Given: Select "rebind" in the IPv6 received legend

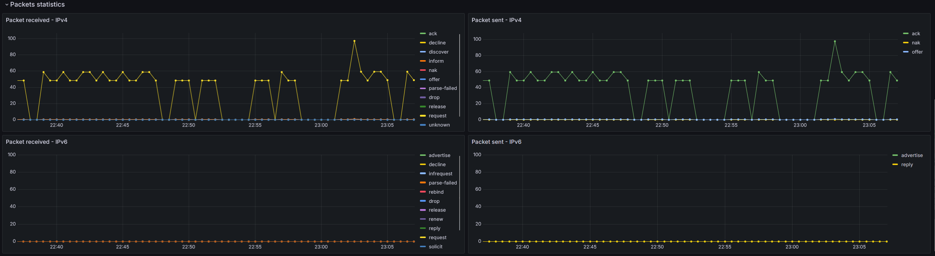Looking at the screenshot, I should [x=436, y=192].
